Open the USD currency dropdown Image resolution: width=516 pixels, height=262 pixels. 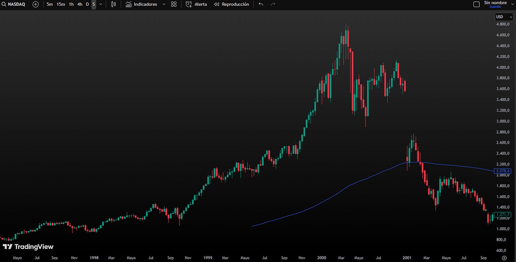tap(504, 17)
